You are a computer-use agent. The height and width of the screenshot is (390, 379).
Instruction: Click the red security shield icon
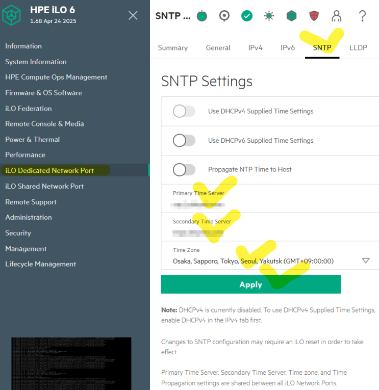[x=314, y=16]
